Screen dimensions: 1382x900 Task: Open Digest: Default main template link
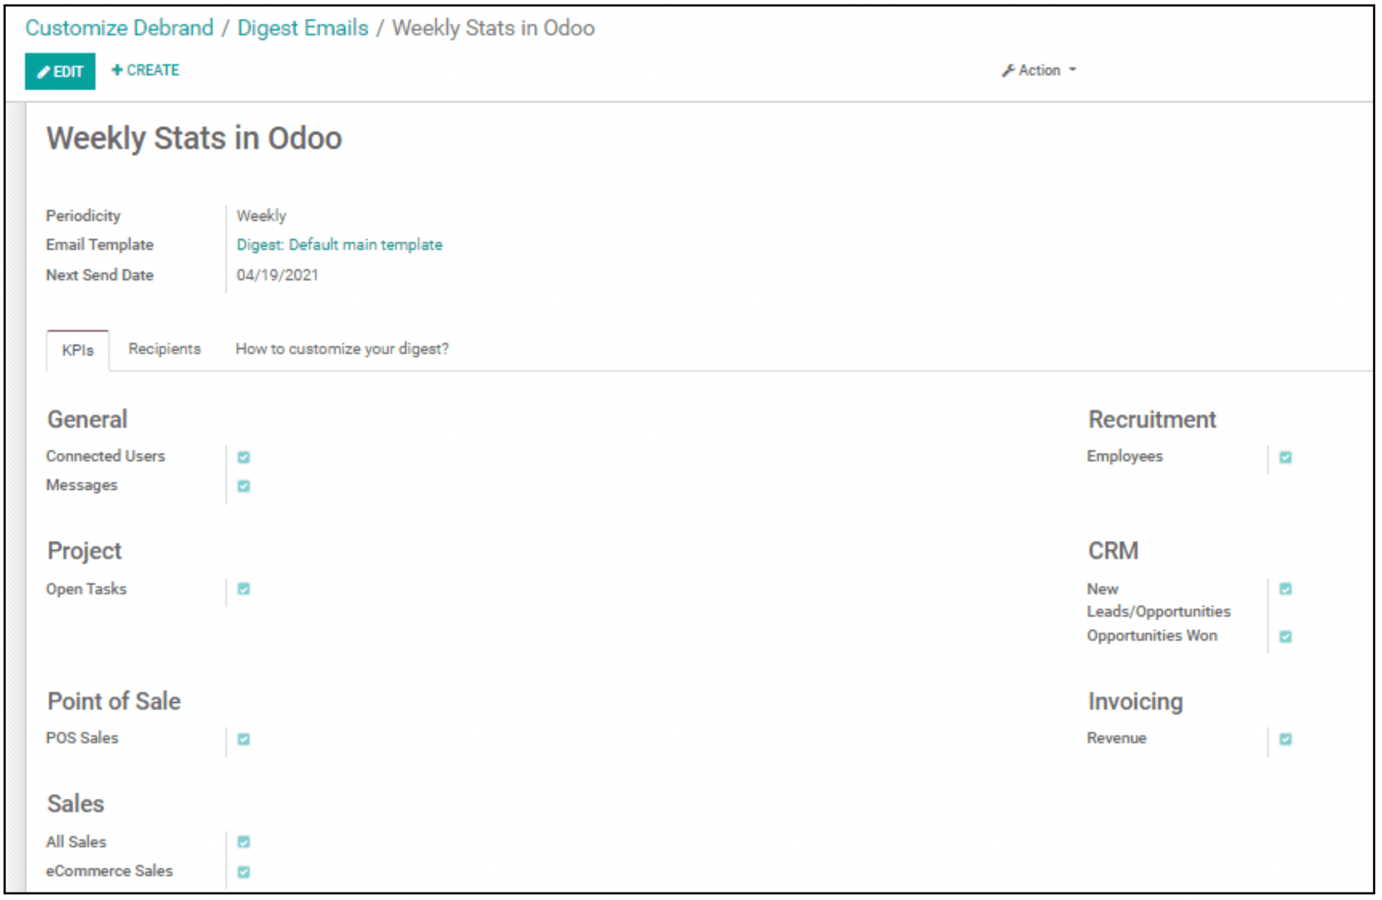click(x=339, y=244)
